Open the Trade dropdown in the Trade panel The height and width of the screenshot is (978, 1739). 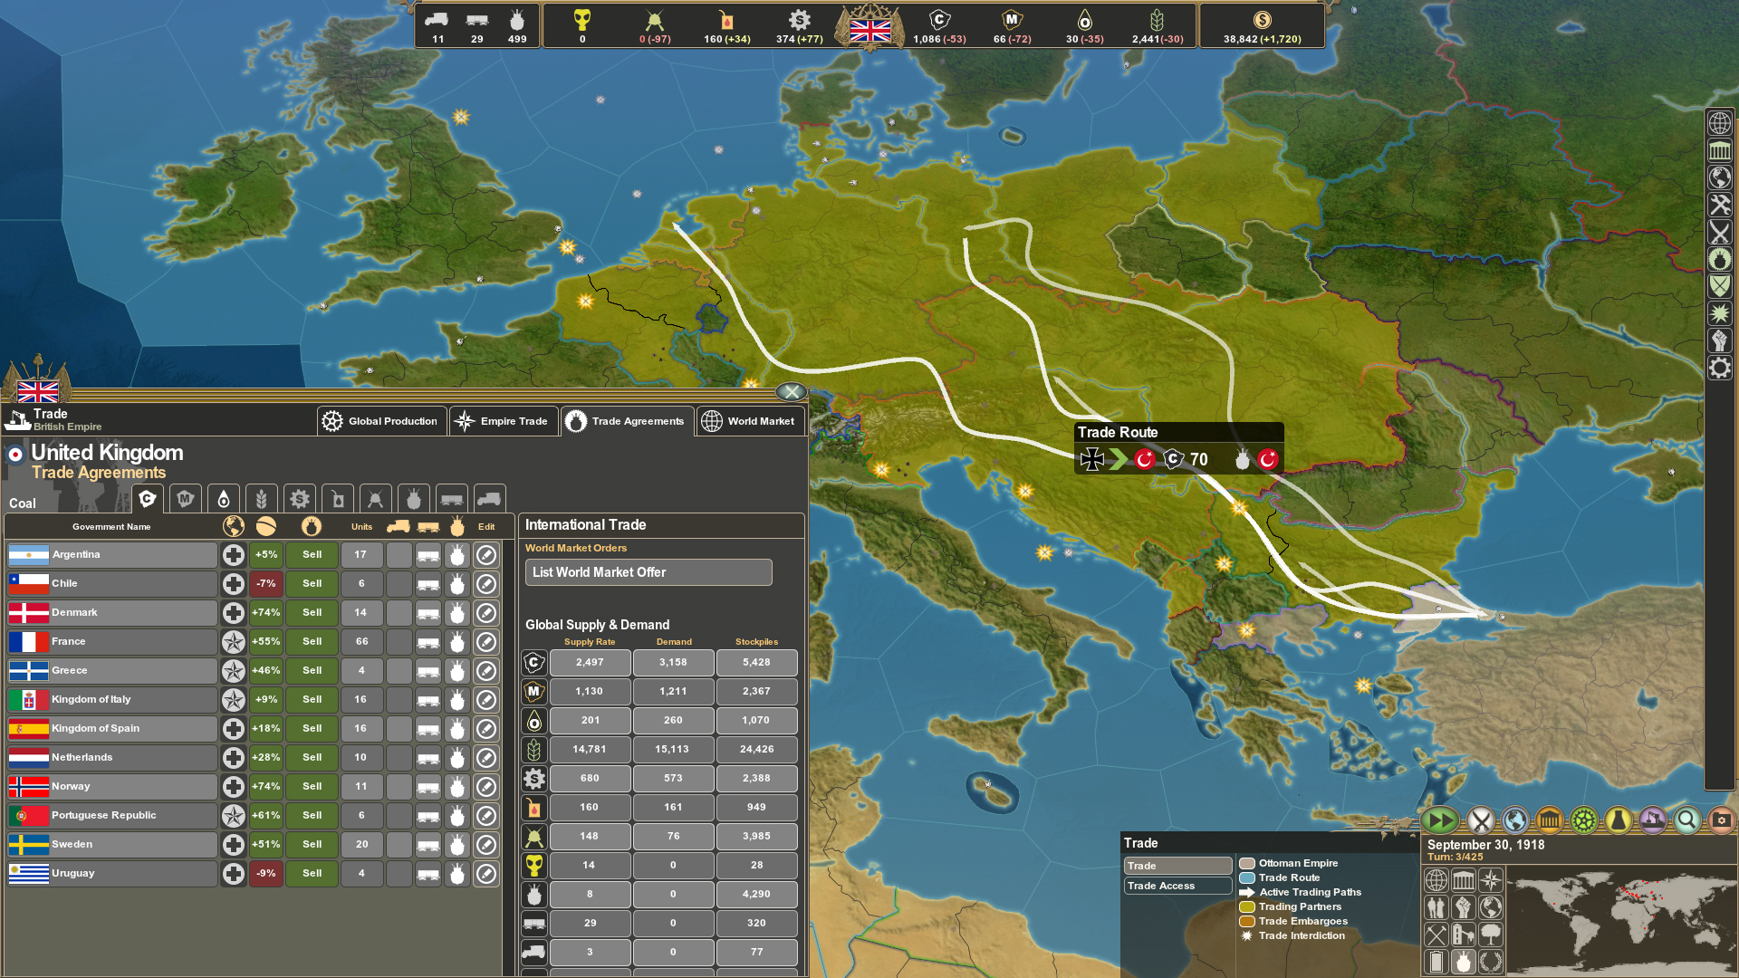pos(1177,866)
